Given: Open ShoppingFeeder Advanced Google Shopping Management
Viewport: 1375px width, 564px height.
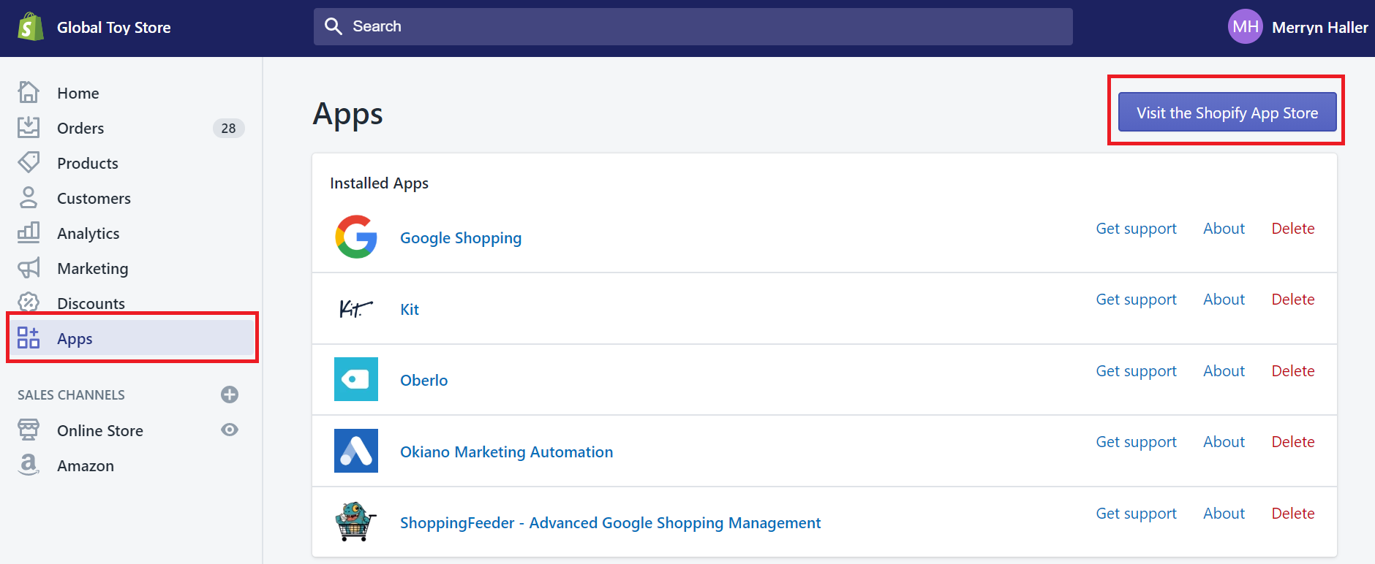Looking at the screenshot, I should tap(610, 523).
